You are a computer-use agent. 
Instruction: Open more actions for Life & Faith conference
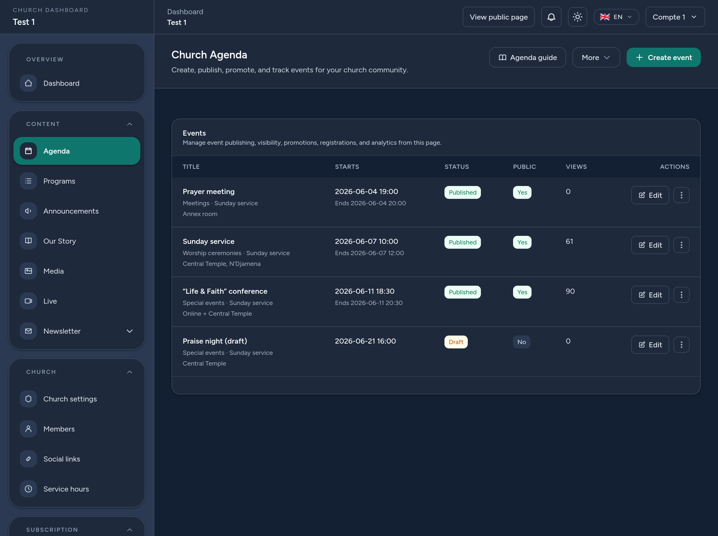[681, 295]
